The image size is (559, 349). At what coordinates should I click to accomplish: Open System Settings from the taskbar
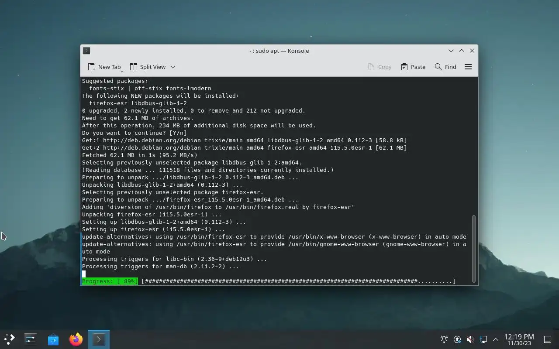click(31, 339)
